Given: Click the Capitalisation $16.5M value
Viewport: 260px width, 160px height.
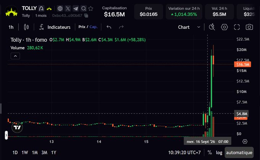Looking at the screenshot, I should pos(114,15).
